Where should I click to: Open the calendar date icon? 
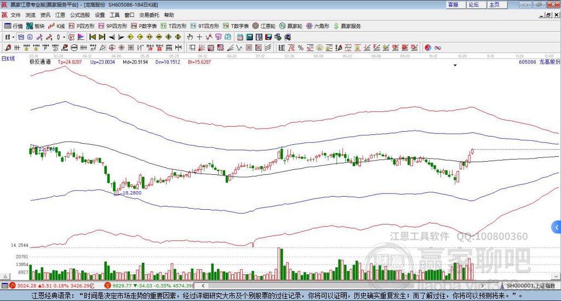(x=240, y=37)
